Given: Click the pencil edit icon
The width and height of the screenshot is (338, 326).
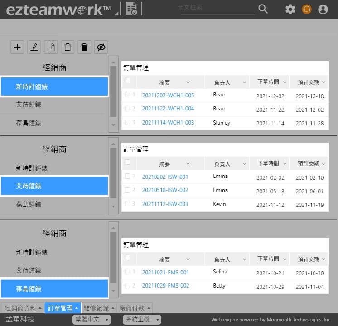Looking at the screenshot, I should coord(34,47).
